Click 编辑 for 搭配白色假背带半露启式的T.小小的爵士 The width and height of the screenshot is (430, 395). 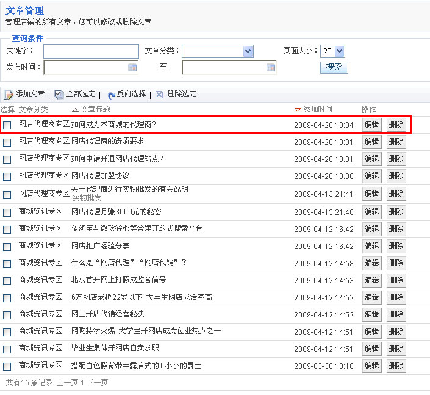371,366
